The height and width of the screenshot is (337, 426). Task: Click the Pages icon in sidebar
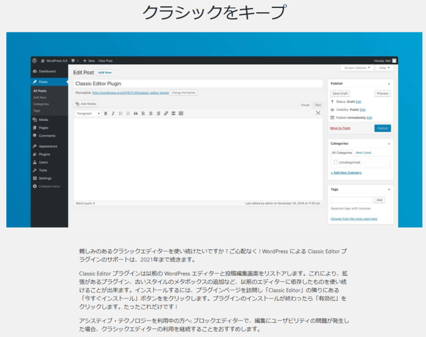35,128
